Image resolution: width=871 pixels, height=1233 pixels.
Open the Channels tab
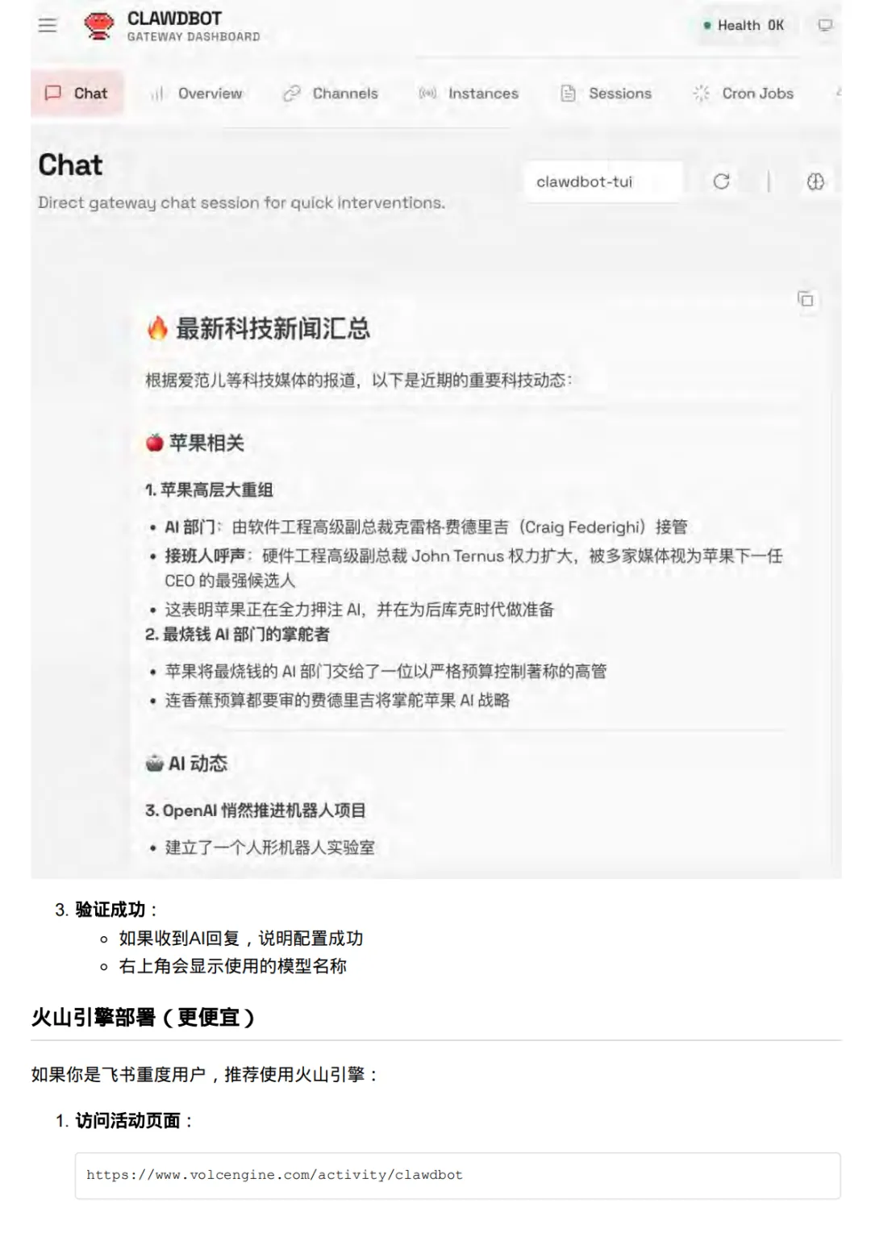(331, 94)
